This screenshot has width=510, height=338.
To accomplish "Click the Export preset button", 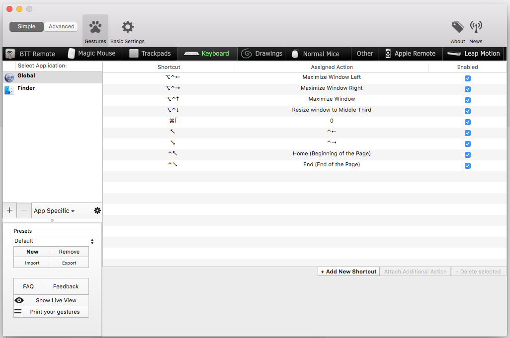I will pyautogui.click(x=69, y=263).
